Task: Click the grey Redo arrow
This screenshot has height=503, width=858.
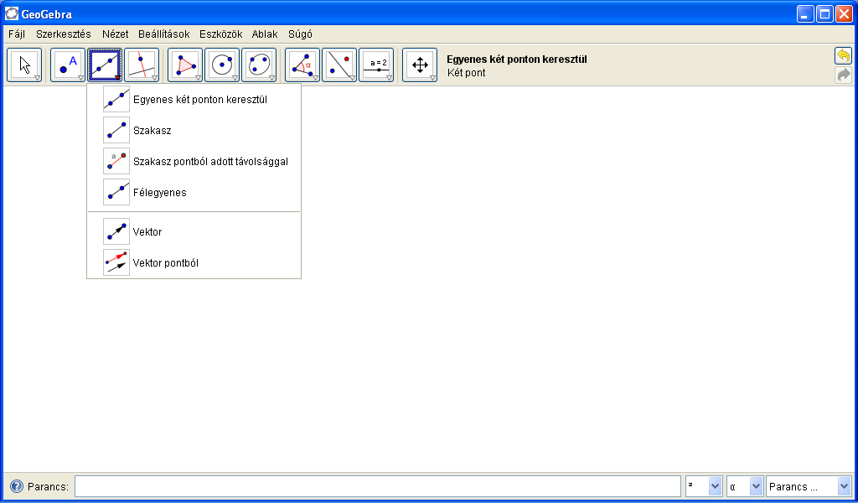Action: 843,75
